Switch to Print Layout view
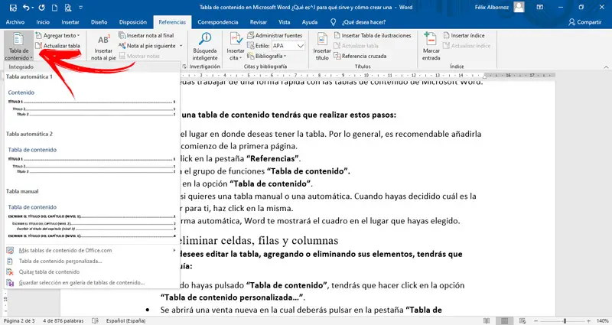 (x=505, y=320)
